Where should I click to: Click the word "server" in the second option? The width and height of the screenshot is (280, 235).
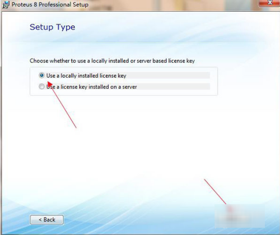pos(129,87)
